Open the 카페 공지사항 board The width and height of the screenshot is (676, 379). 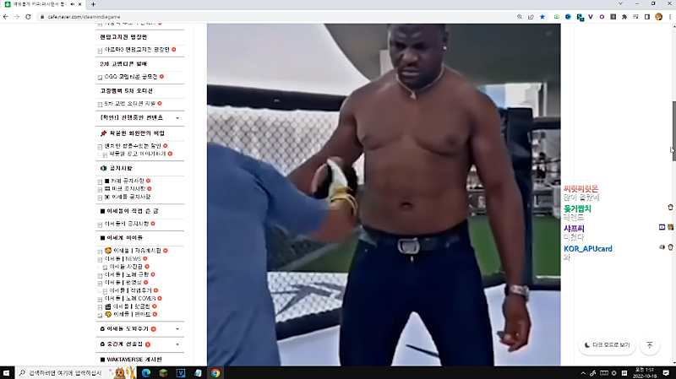coord(124,181)
